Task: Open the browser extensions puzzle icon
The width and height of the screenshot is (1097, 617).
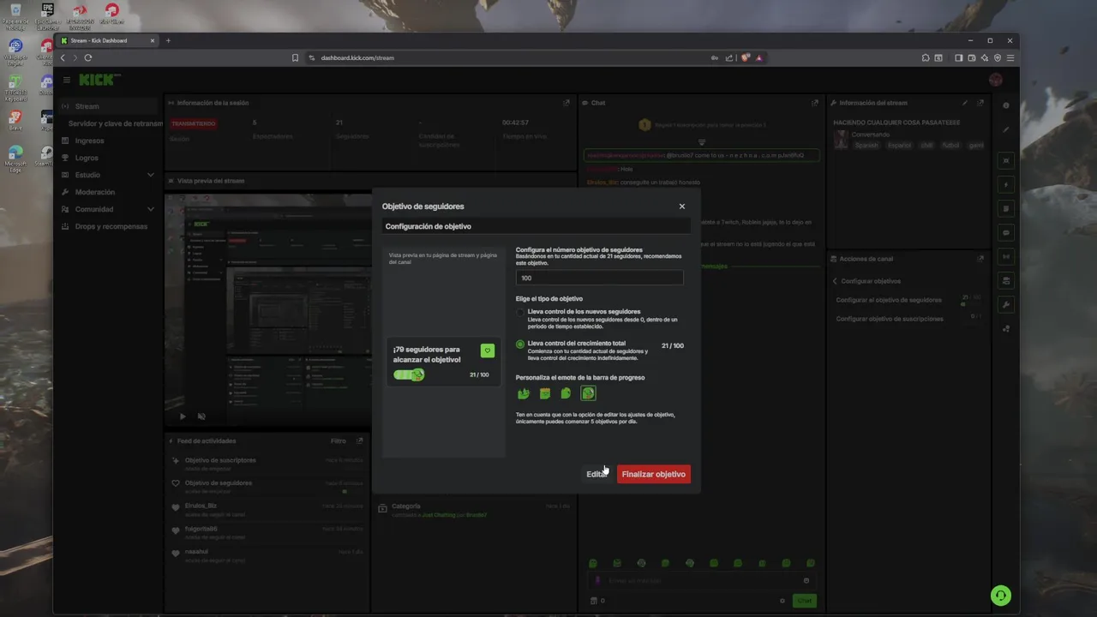Action: point(926,57)
